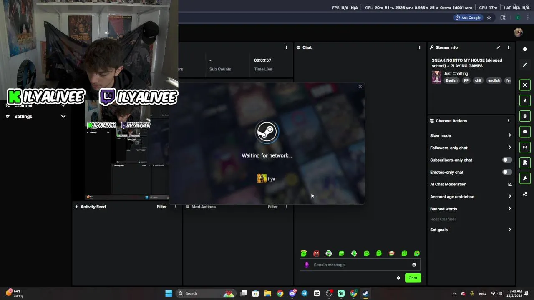534x300 pixels.
Task: Open Channel Actions panel three-dot menu
Action: click(508, 121)
